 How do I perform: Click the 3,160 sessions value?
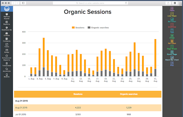point(78,115)
